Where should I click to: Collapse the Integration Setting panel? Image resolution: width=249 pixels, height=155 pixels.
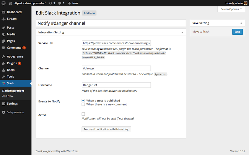tap(182, 32)
